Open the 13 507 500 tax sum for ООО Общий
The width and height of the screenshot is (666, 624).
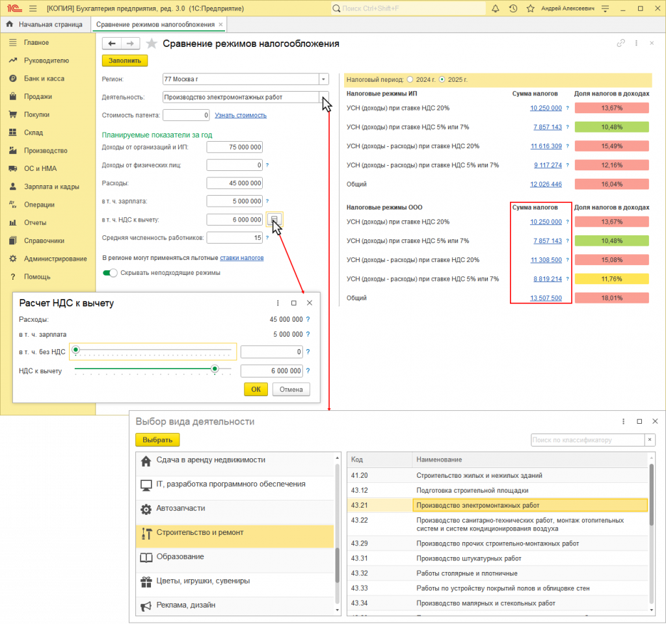click(x=546, y=298)
